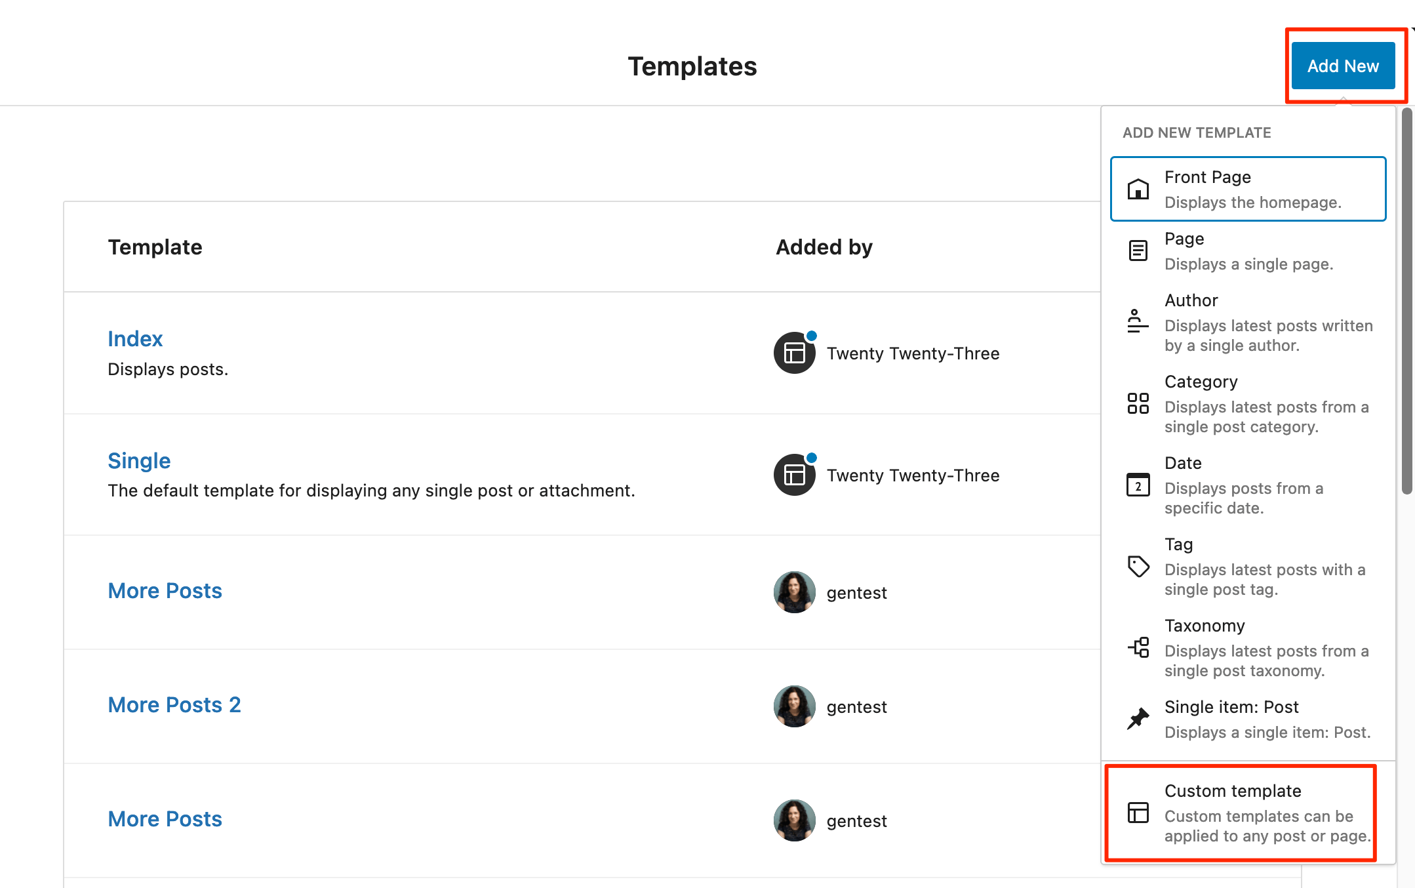Viewport: 1415px width, 888px height.
Task: Open the Index template link
Action: (135, 338)
